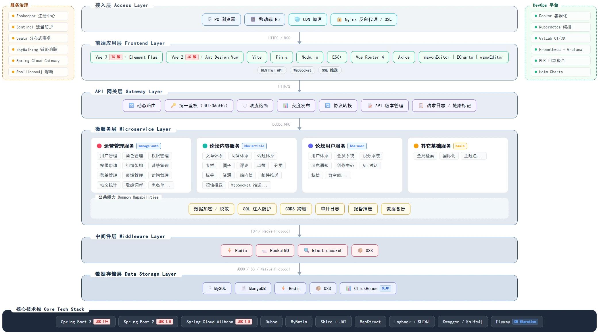This screenshot has height=334, width=599.
Task: Click the package icon in storage OSS
Action: 318,288
